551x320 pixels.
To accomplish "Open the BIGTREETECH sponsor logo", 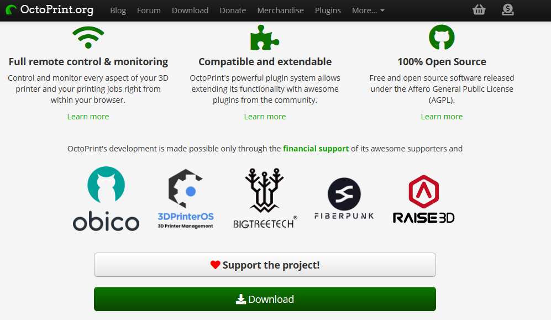I will 265,198.
